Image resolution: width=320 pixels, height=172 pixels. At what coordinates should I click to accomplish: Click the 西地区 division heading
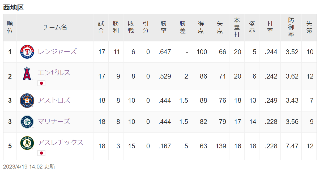click(13, 8)
